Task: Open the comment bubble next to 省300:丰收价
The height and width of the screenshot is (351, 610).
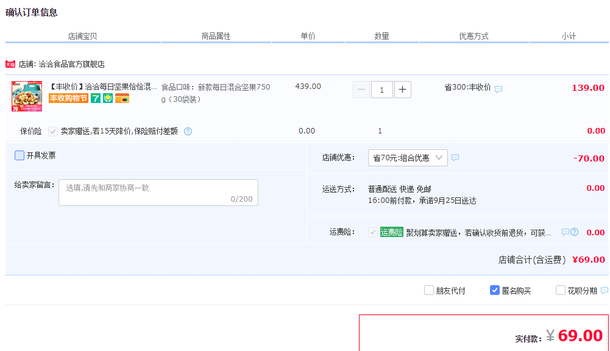Action: [x=498, y=89]
